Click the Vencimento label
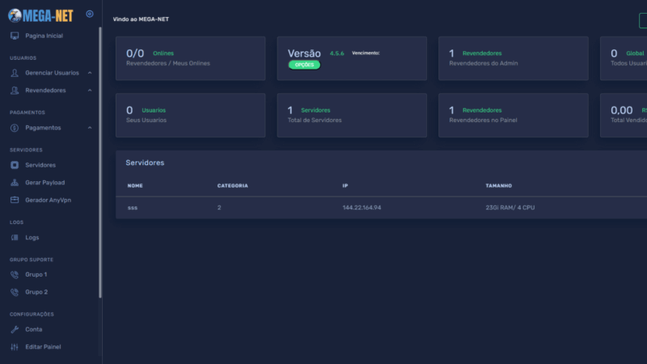The width and height of the screenshot is (647, 364). pyautogui.click(x=366, y=53)
